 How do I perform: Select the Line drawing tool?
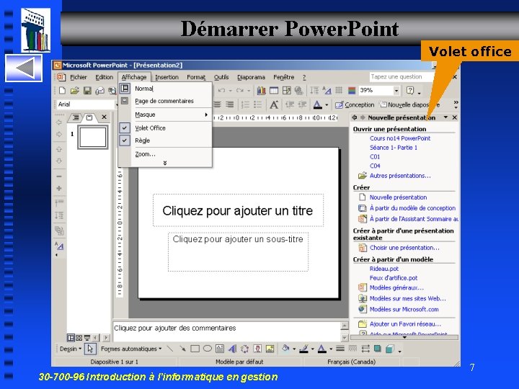tap(170, 349)
